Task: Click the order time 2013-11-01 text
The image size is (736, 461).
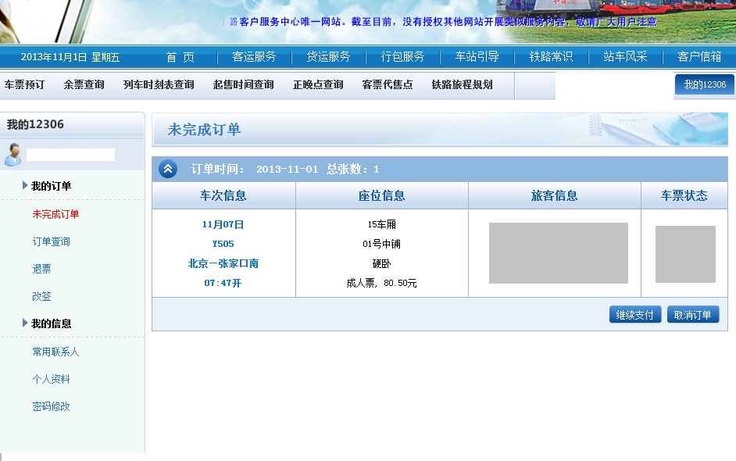Action: point(288,170)
